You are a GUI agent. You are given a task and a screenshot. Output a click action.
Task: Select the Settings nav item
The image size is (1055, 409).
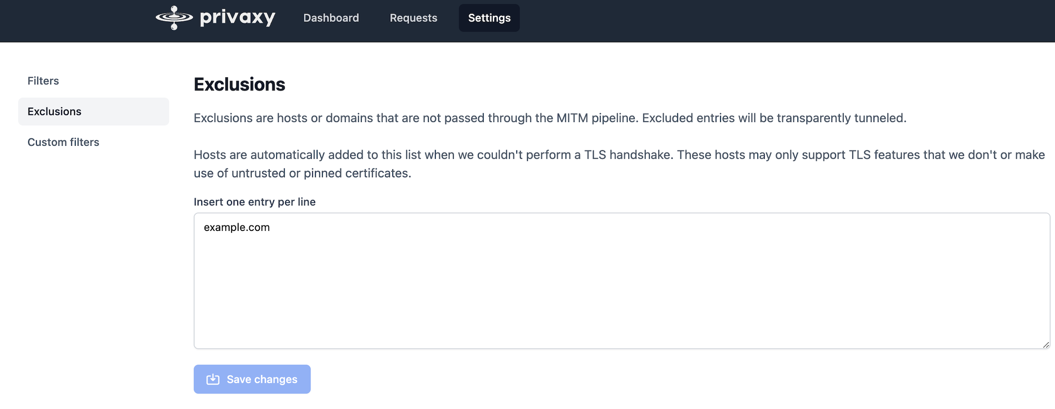[x=489, y=18]
